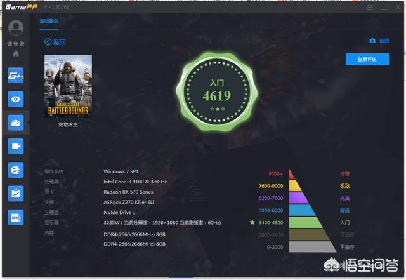
Task: Close the GamePP window
Action: pos(398,7)
